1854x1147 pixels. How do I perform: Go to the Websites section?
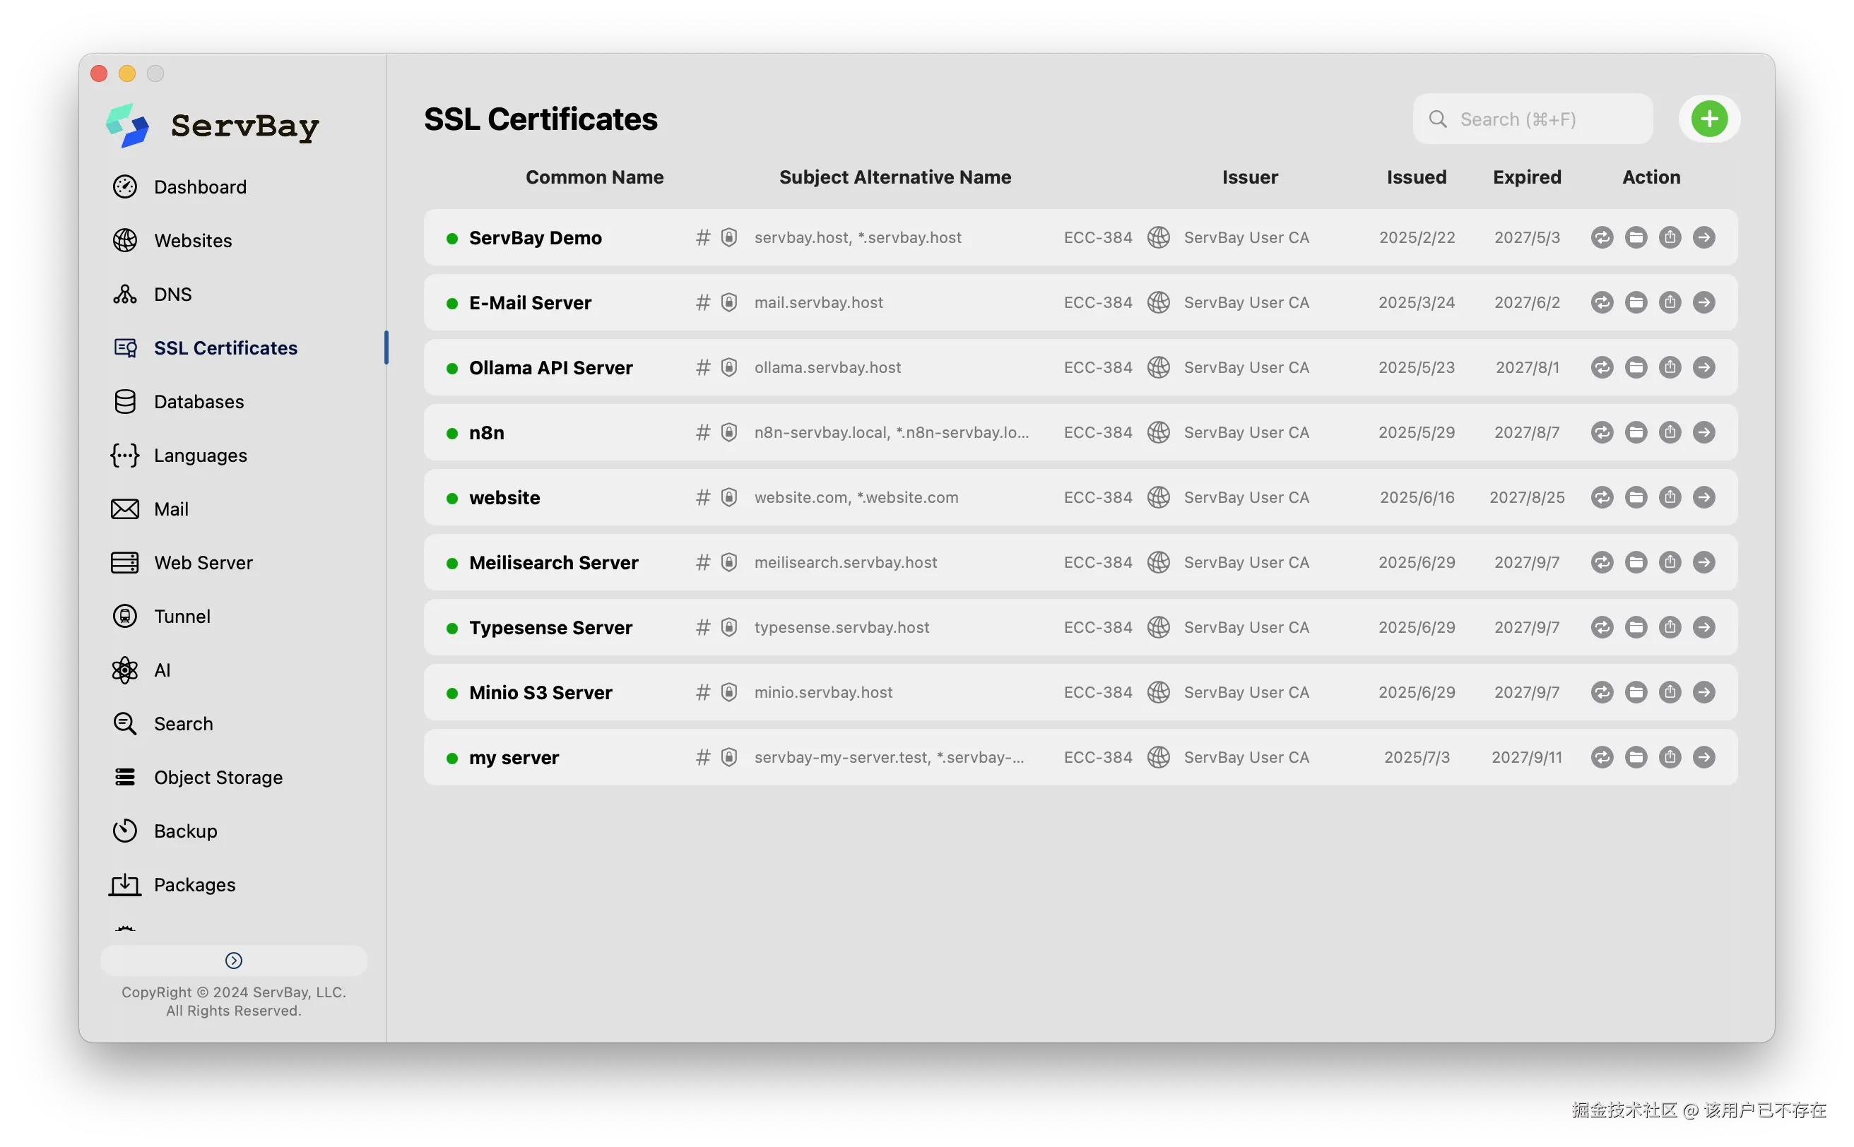[193, 240]
